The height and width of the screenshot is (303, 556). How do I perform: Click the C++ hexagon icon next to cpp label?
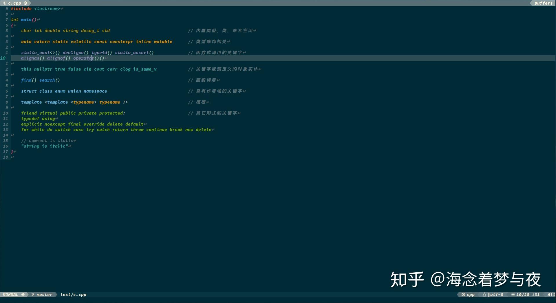[x=463, y=295]
